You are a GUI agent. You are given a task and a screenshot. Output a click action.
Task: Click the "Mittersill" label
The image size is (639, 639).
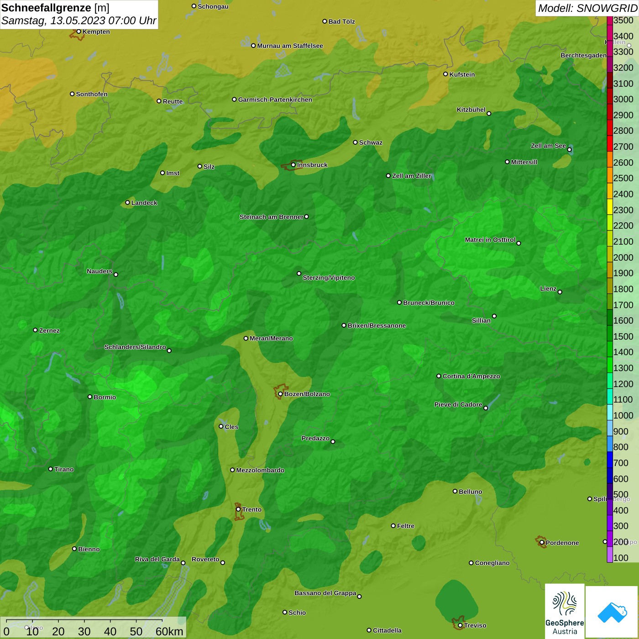[x=524, y=162]
